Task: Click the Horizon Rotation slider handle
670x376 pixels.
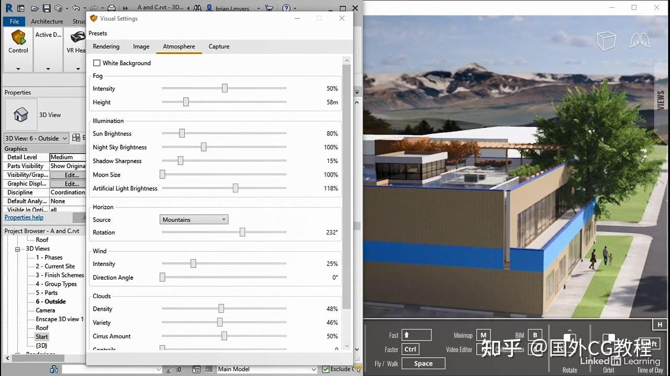Action: click(242, 232)
